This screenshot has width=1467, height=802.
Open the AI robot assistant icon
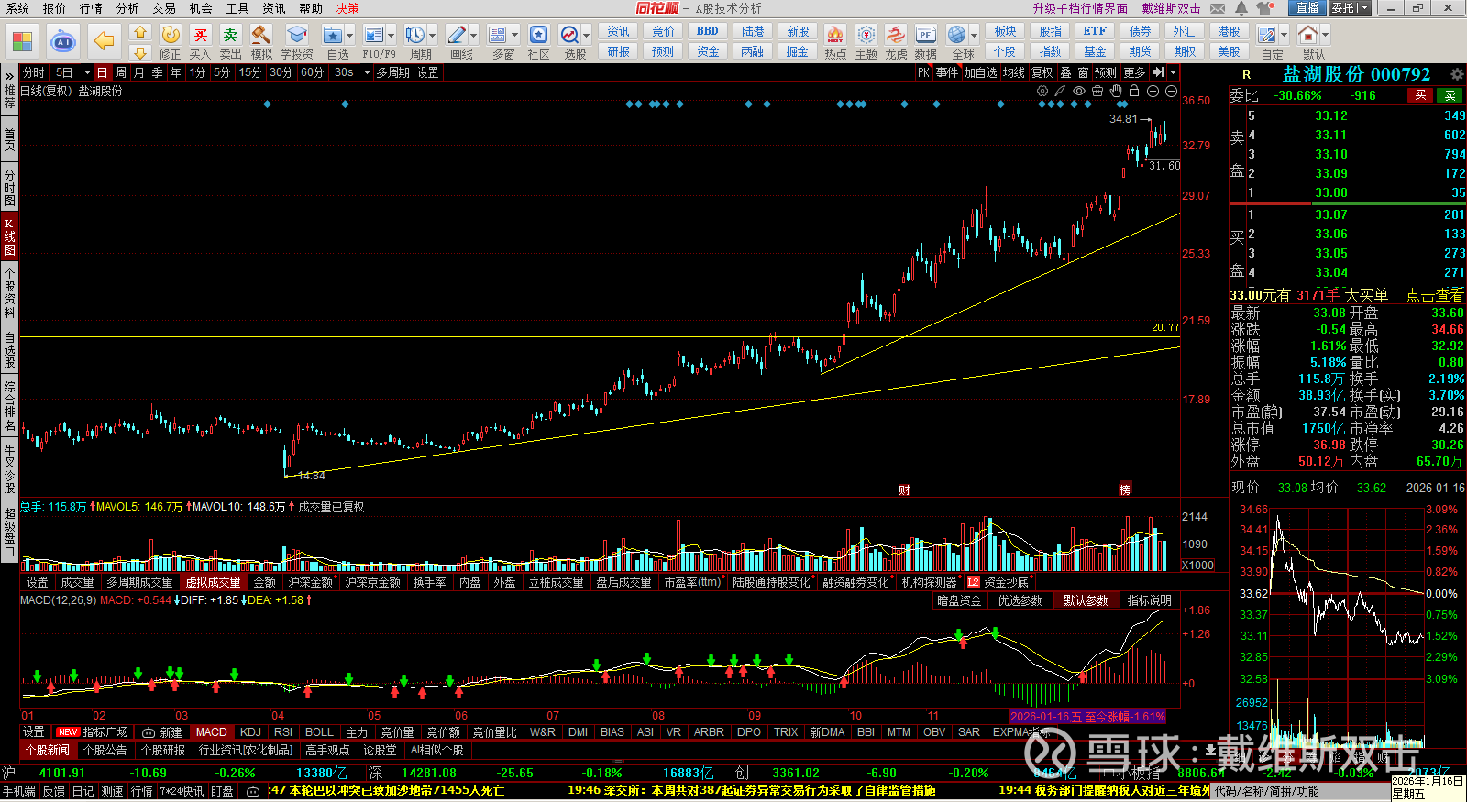[x=63, y=41]
